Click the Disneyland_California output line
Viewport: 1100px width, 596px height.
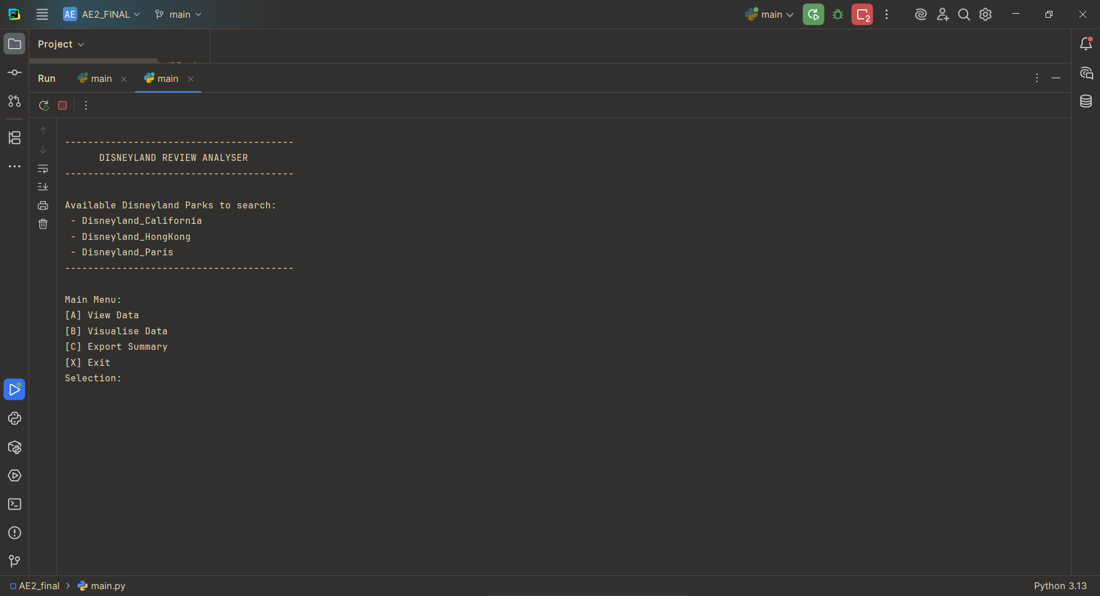136,221
